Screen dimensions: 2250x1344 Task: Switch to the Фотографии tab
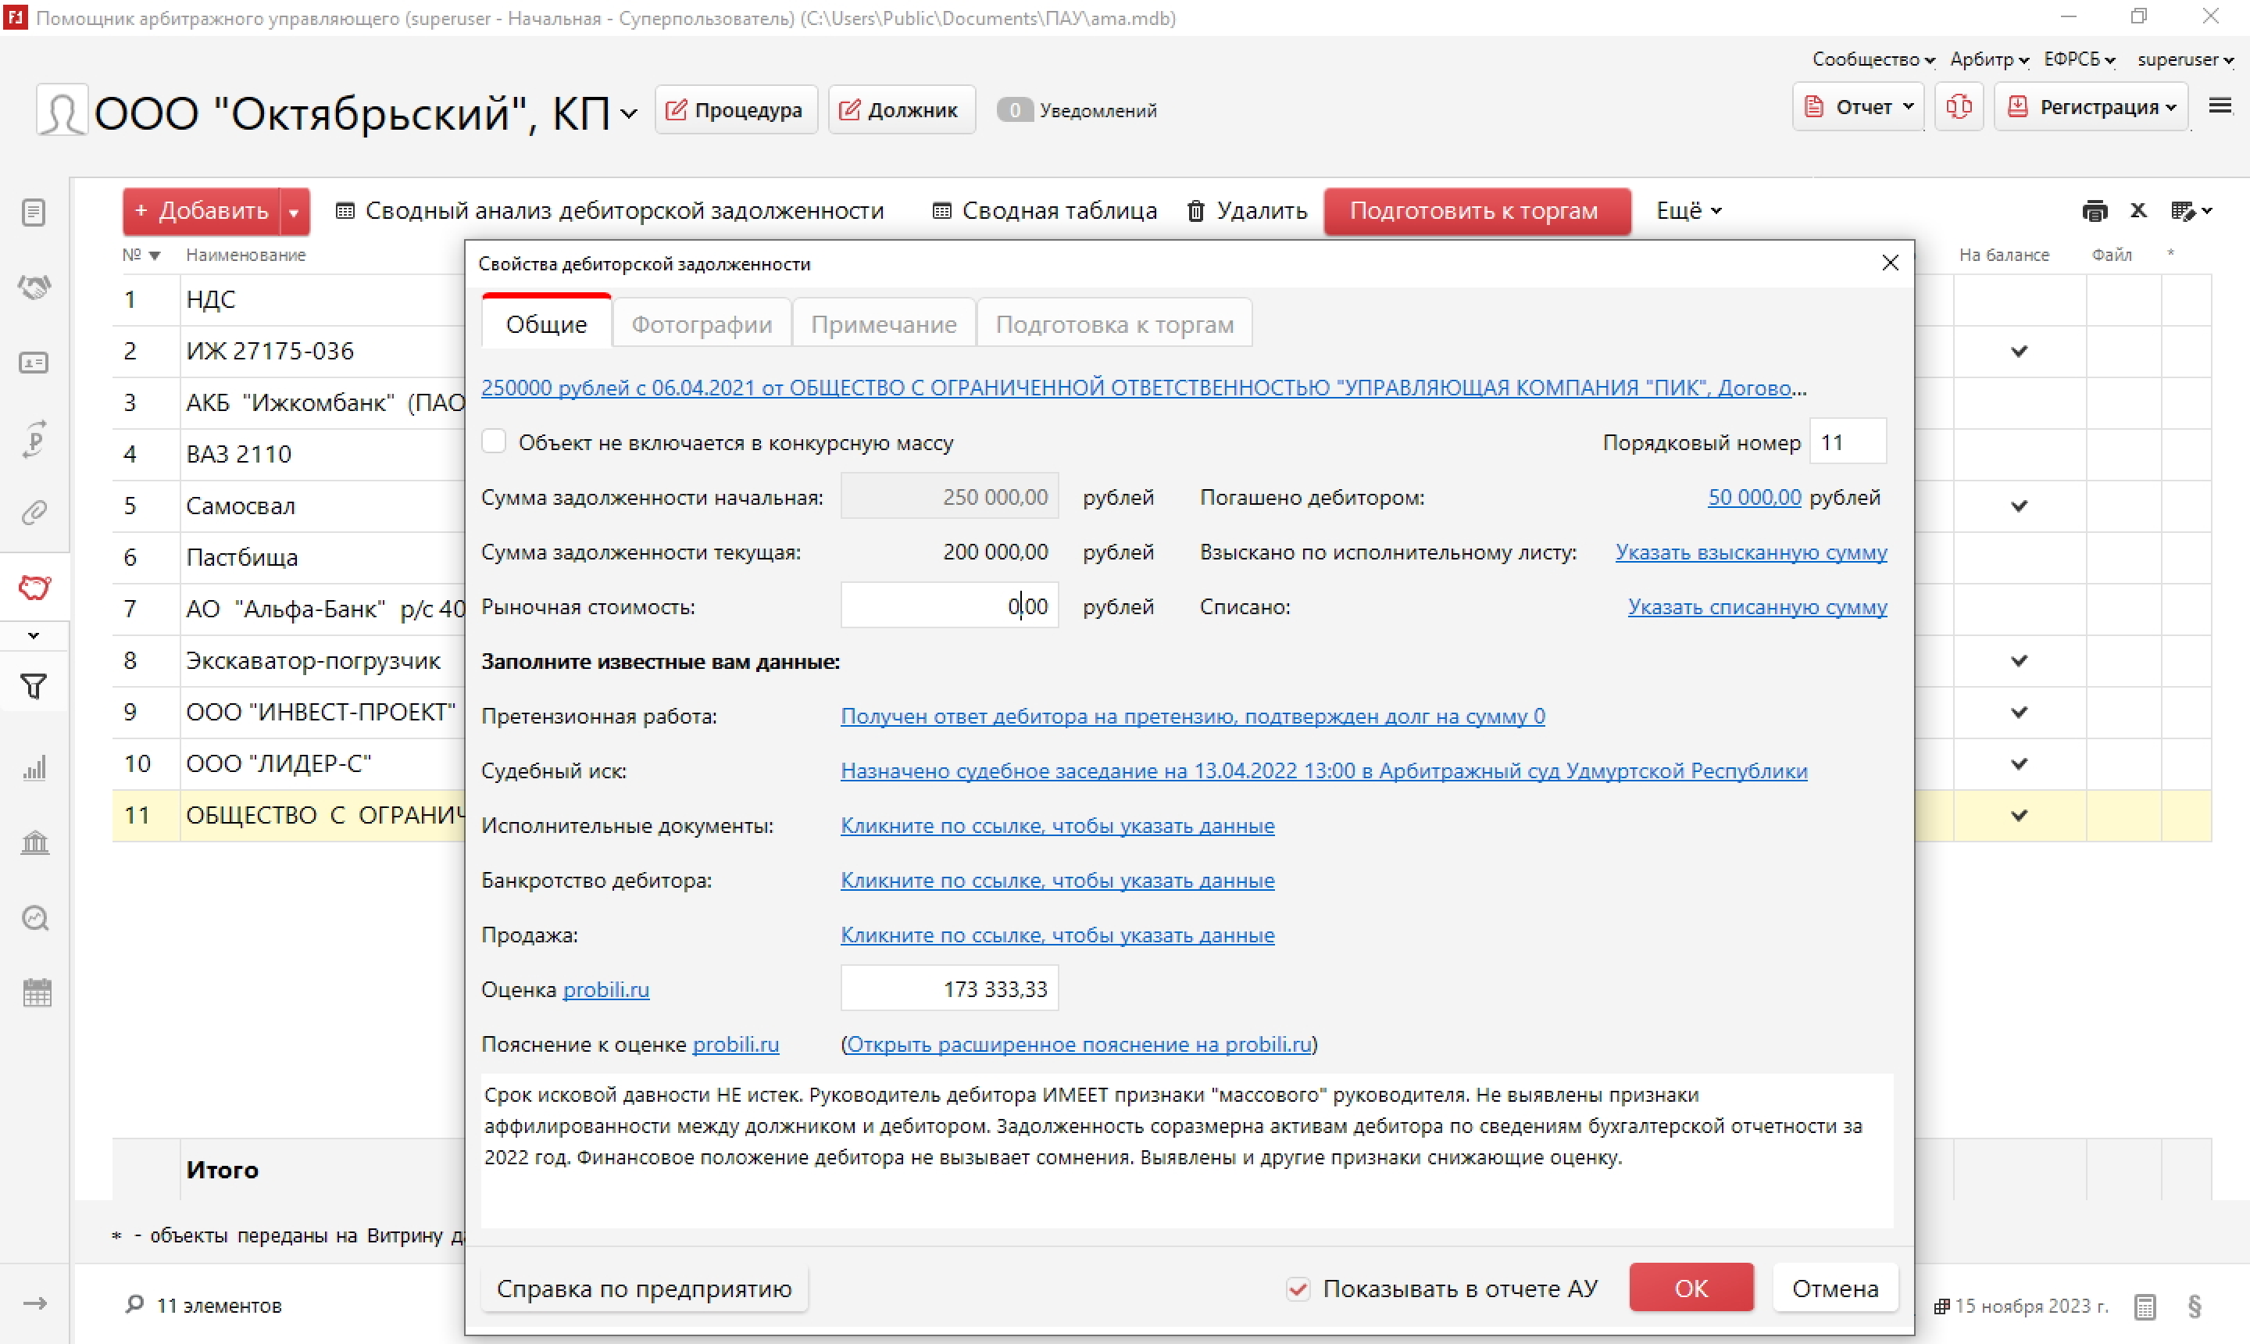702,323
